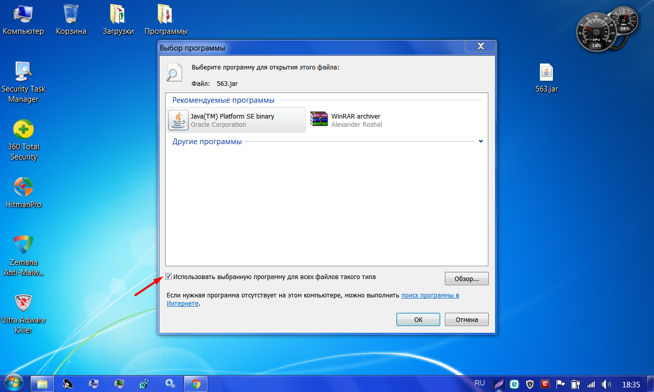Click the satellite dish taskbar icon

click(x=68, y=383)
